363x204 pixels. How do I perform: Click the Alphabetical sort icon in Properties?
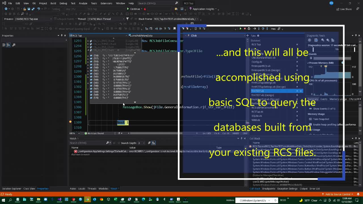coord(8,45)
